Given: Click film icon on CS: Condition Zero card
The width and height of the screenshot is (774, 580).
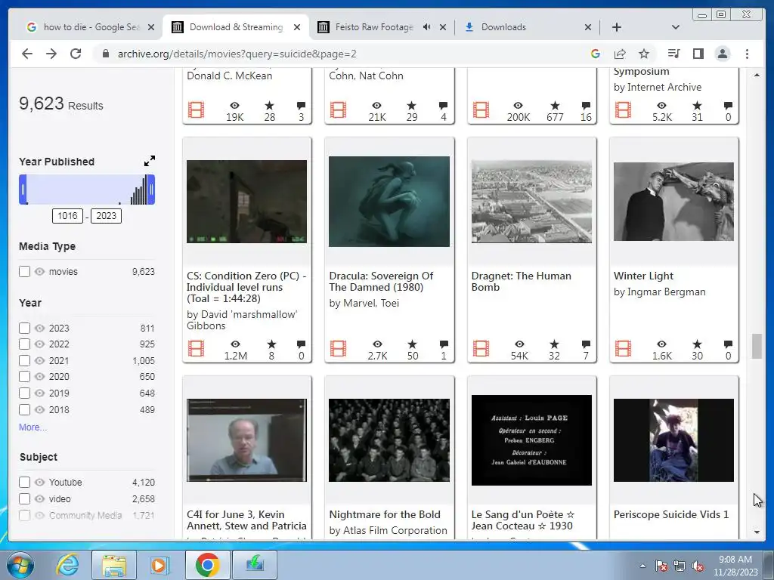Looking at the screenshot, I should click(196, 348).
